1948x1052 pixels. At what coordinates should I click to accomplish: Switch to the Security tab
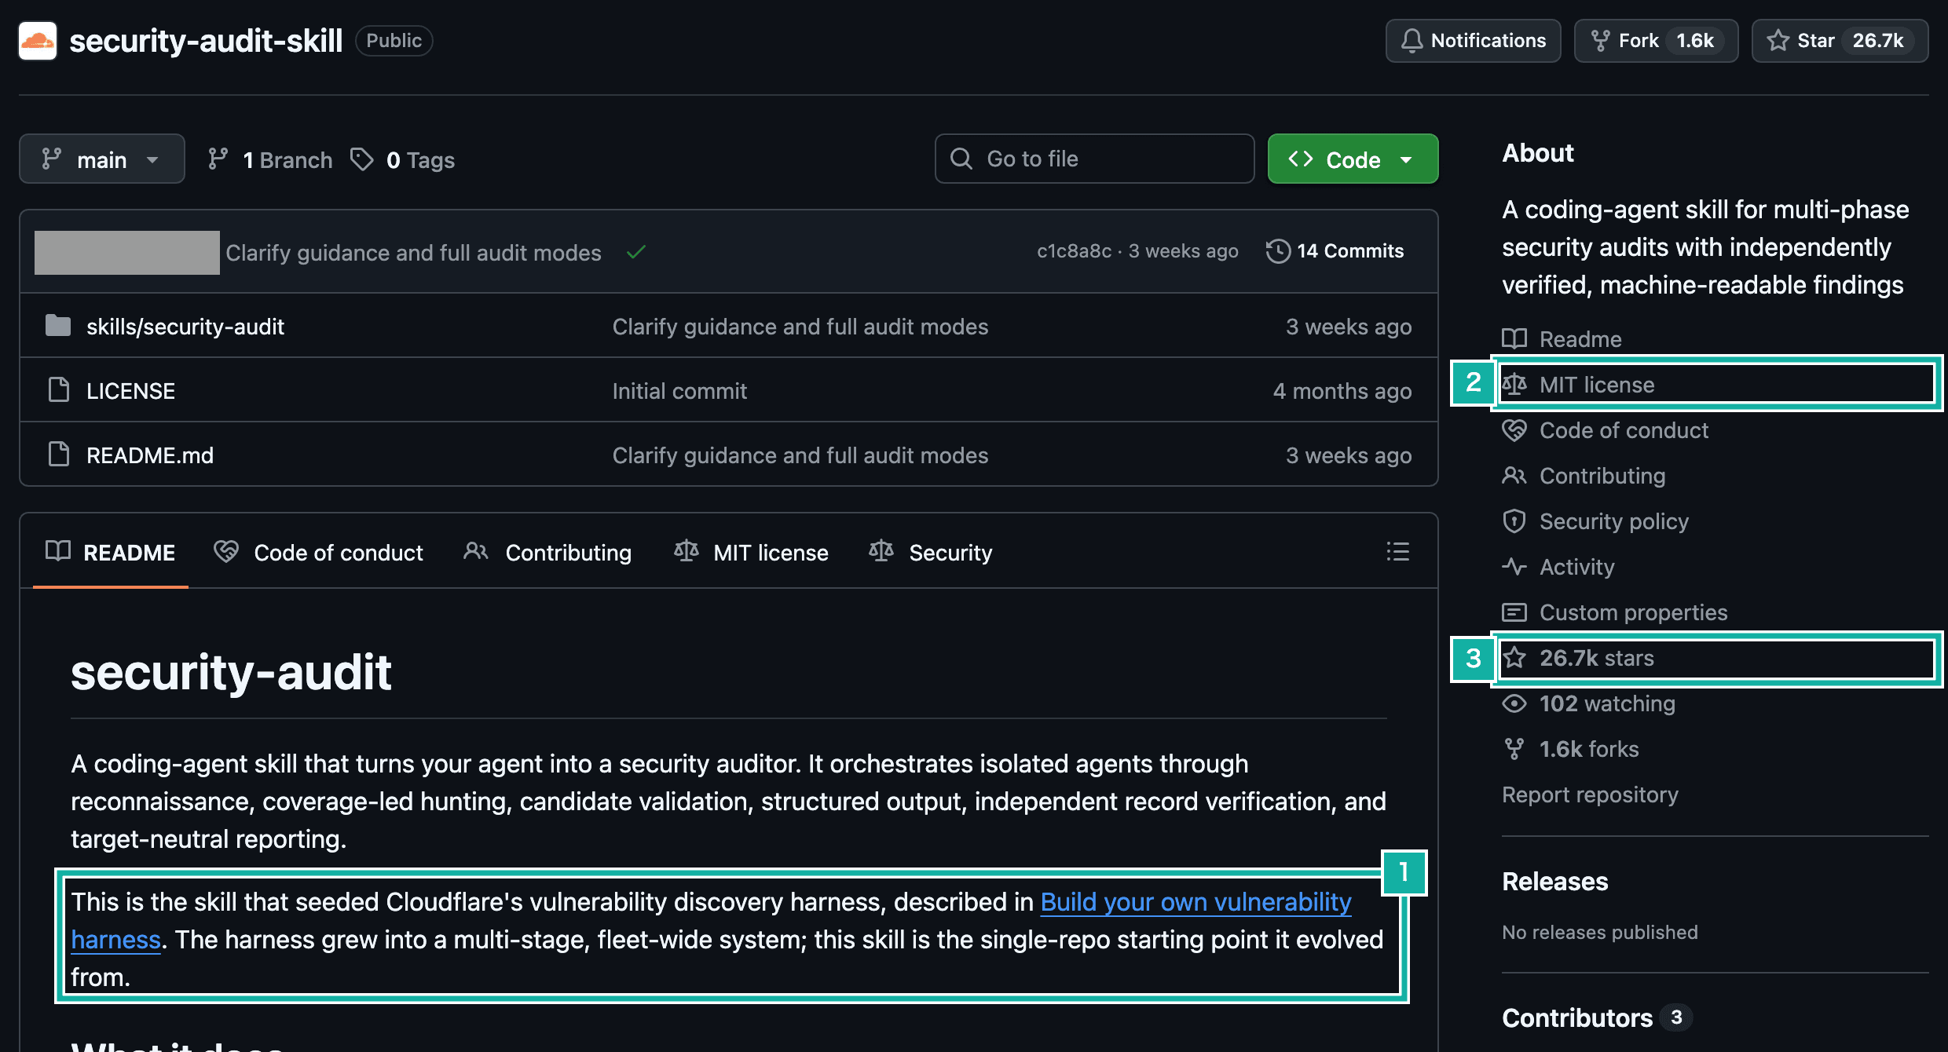pos(931,553)
